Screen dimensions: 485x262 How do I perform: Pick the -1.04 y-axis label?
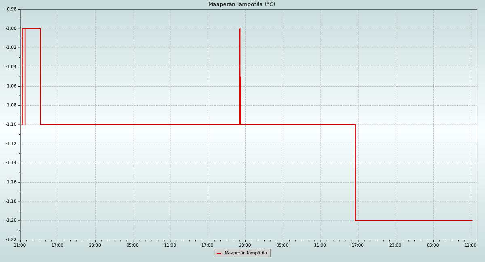[11, 67]
